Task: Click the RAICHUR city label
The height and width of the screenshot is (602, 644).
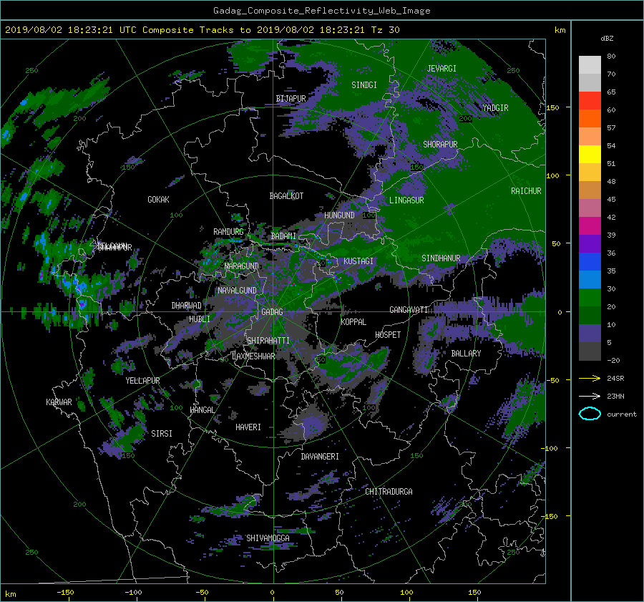Action: pyautogui.click(x=526, y=191)
